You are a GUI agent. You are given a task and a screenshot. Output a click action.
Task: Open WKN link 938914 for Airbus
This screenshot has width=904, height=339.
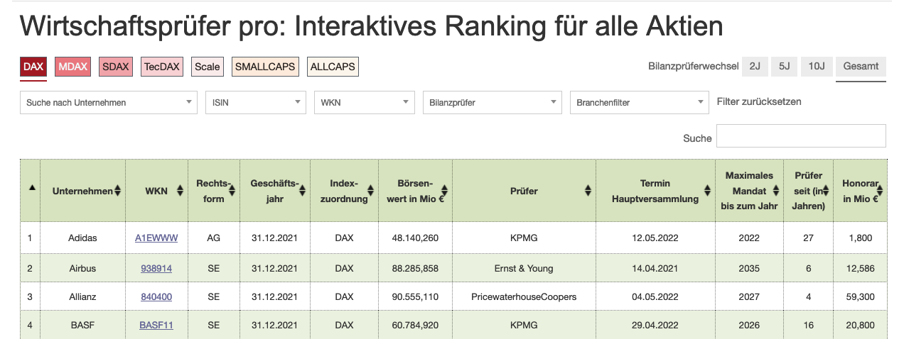[156, 268]
